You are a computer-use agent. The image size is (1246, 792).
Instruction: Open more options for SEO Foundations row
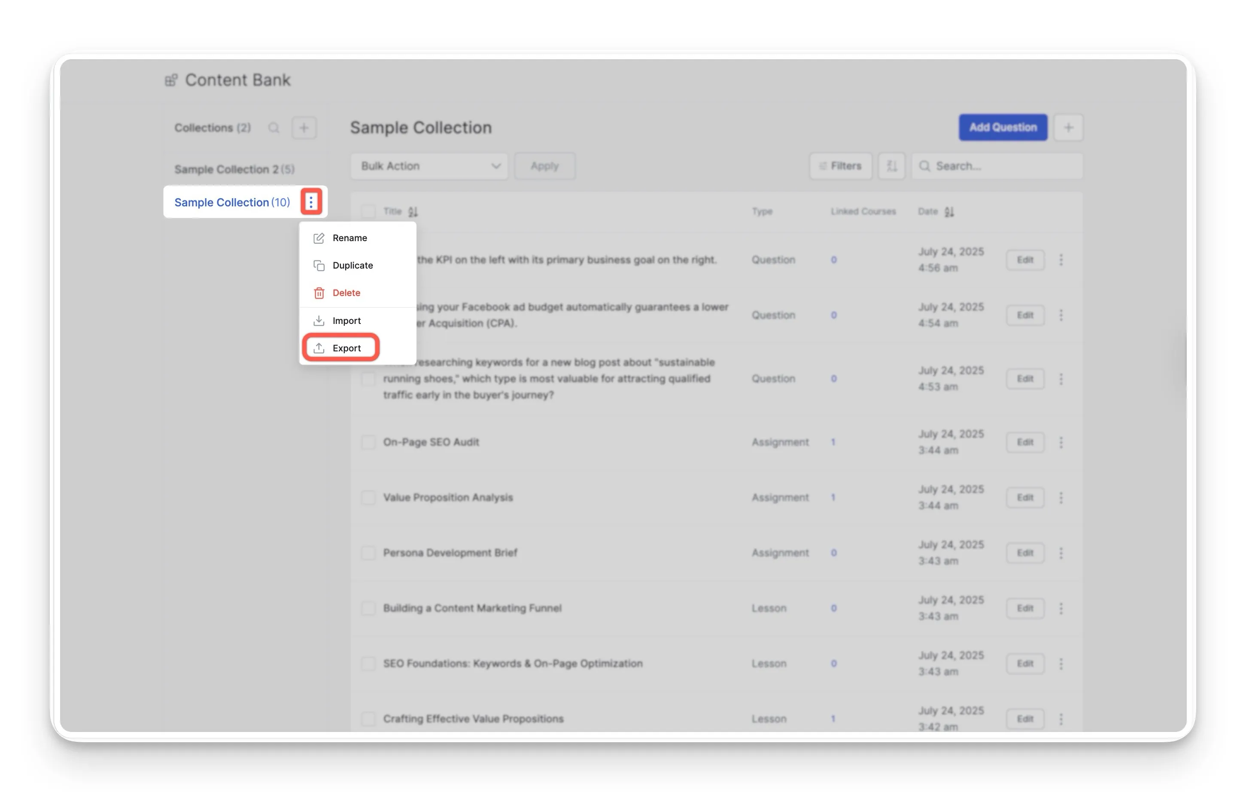coord(1061,663)
